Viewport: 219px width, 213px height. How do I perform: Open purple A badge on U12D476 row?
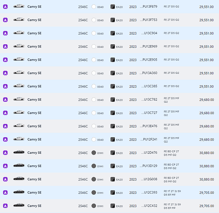(5, 153)
